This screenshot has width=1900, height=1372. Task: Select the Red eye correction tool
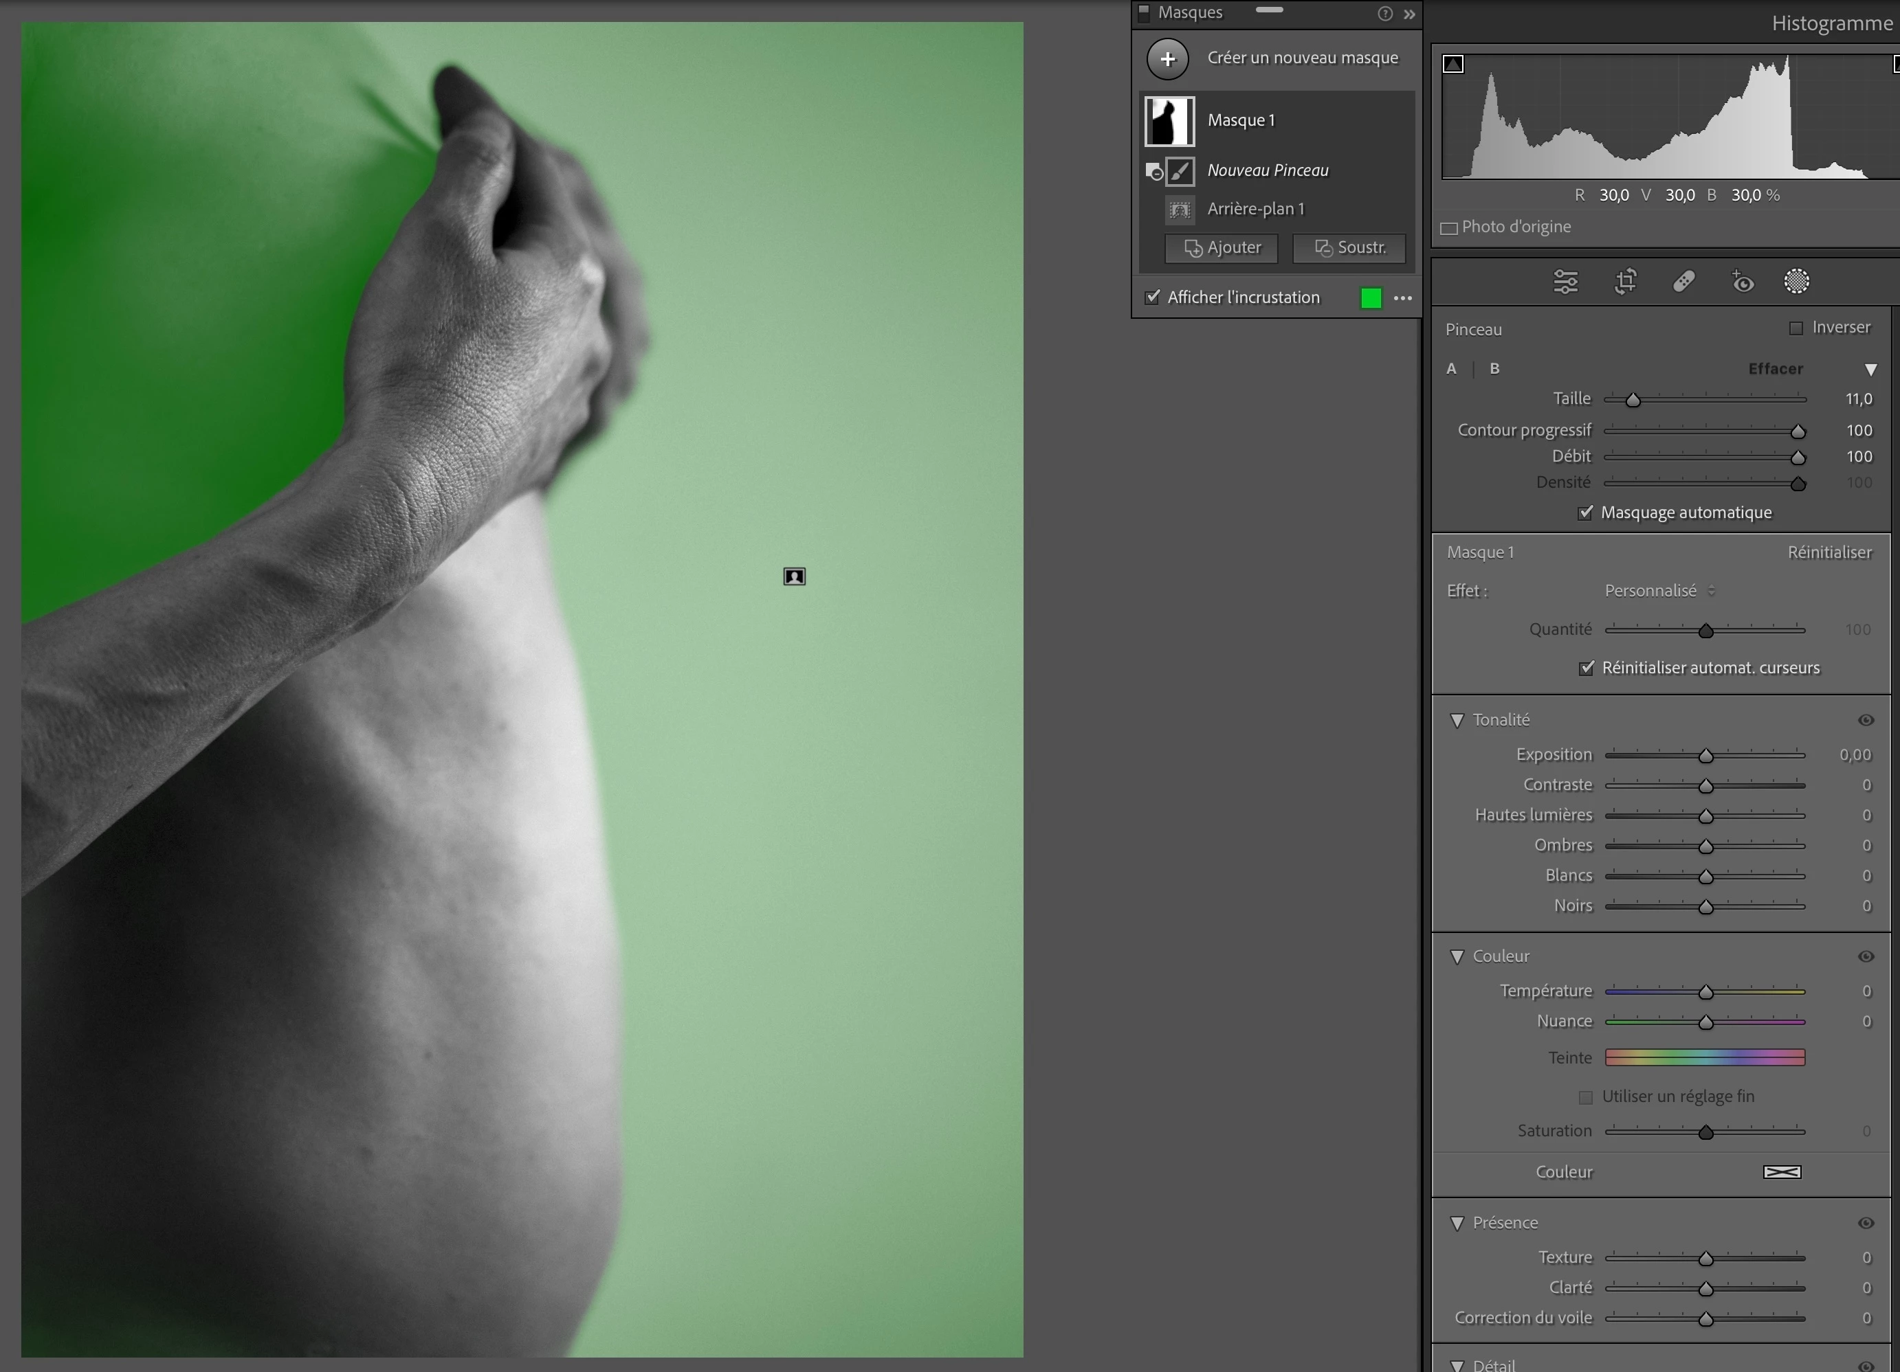pos(1743,282)
